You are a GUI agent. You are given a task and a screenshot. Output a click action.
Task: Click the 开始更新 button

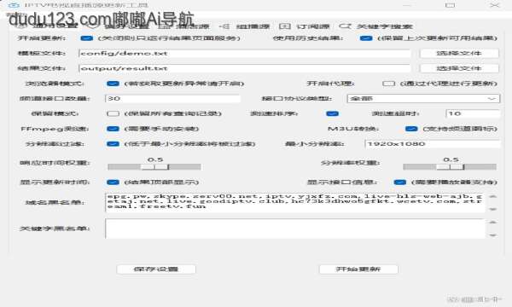coord(358,269)
